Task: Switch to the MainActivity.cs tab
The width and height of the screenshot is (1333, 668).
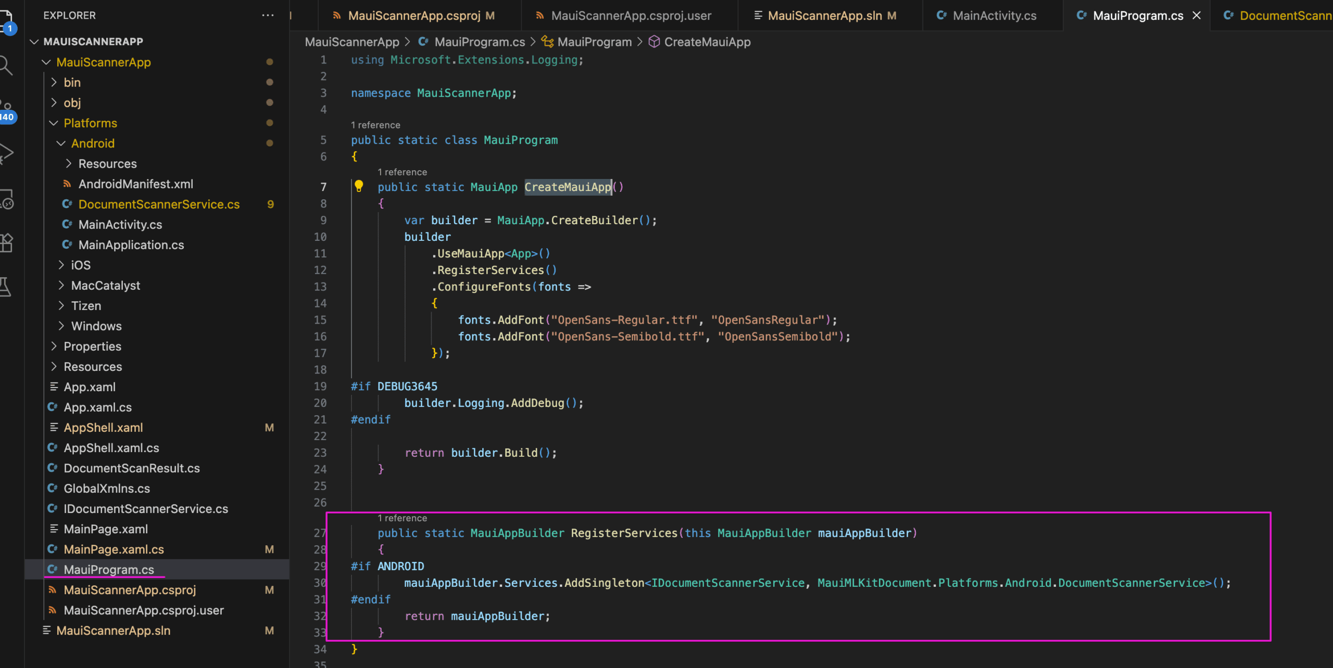Action: tap(994, 16)
